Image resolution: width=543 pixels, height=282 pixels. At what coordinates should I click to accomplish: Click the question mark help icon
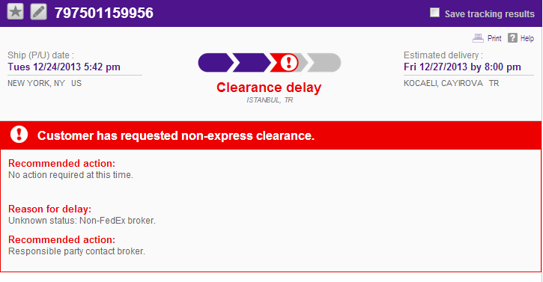512,37
